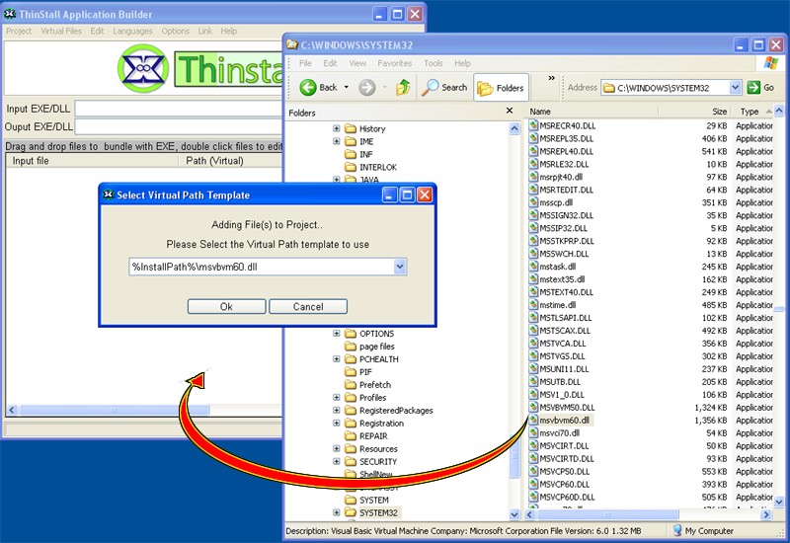The height and width of the screenshot is (543, 790).
Task: Sort files by Type column header
Action: 753,112
